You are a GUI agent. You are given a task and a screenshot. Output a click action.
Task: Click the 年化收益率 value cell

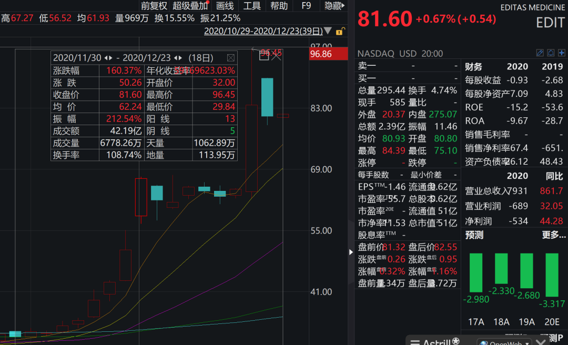pos(214,70)
